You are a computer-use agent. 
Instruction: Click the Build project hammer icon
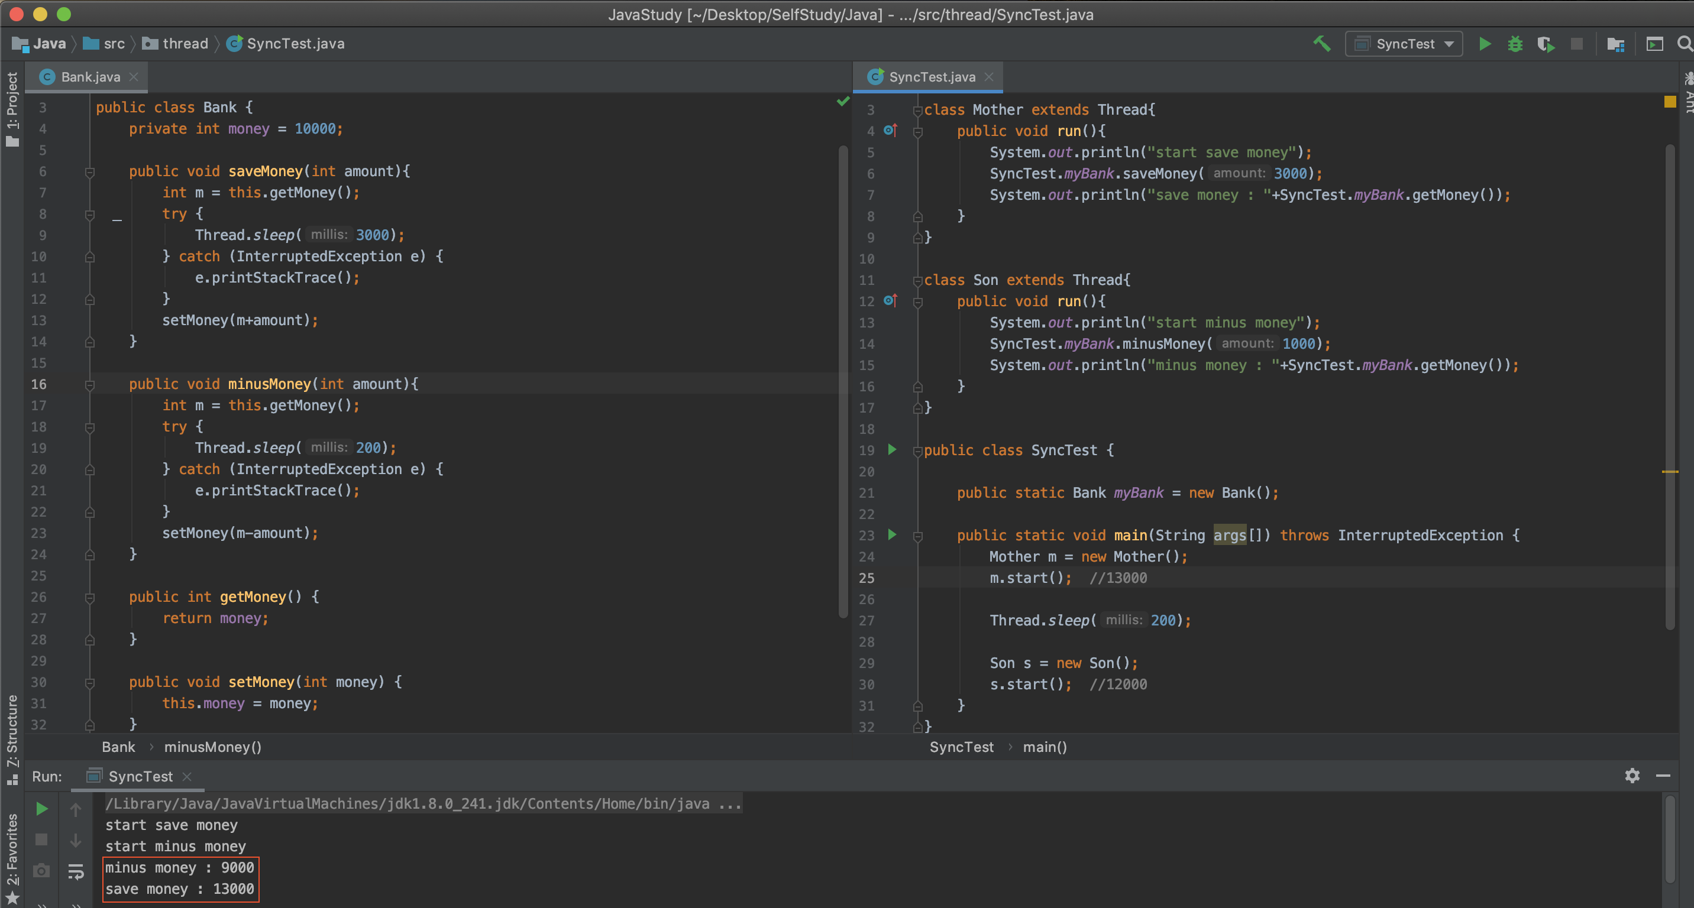pos(1322,43)
